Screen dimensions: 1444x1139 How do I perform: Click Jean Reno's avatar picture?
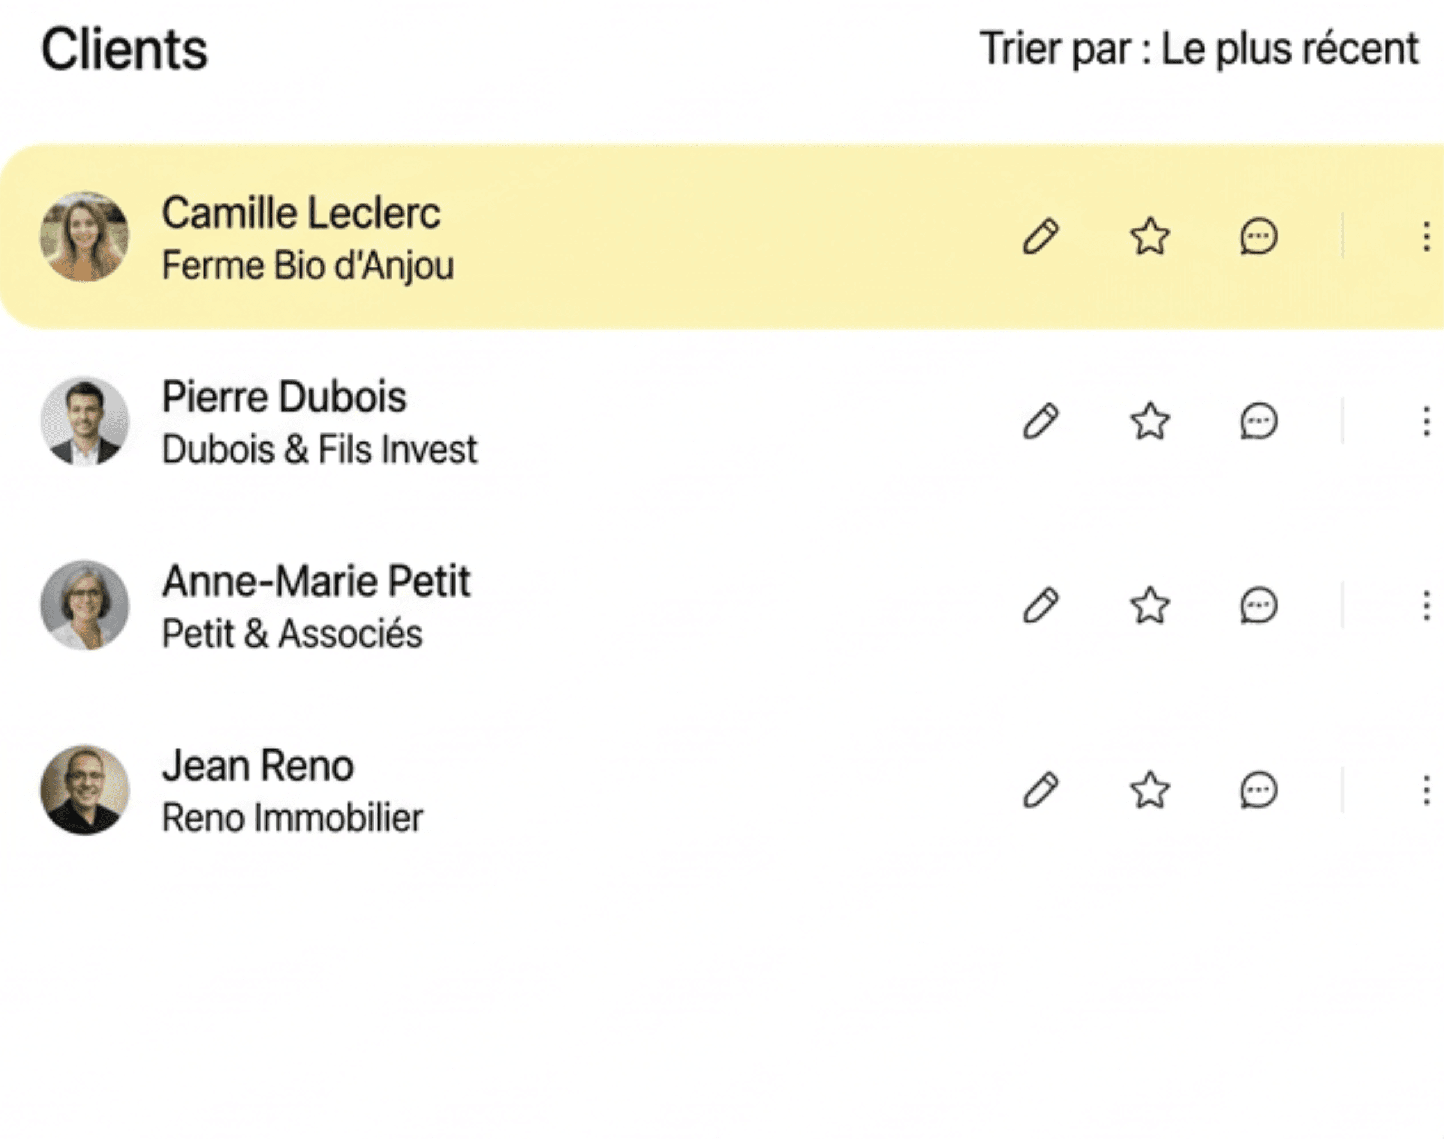84,790
